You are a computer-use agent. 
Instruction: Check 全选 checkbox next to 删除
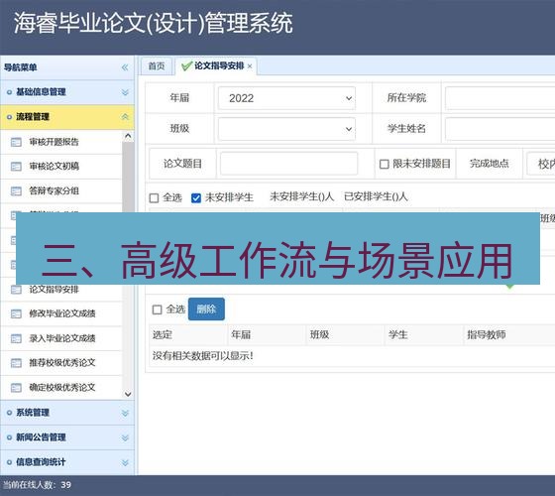click(x=157, y=310)
